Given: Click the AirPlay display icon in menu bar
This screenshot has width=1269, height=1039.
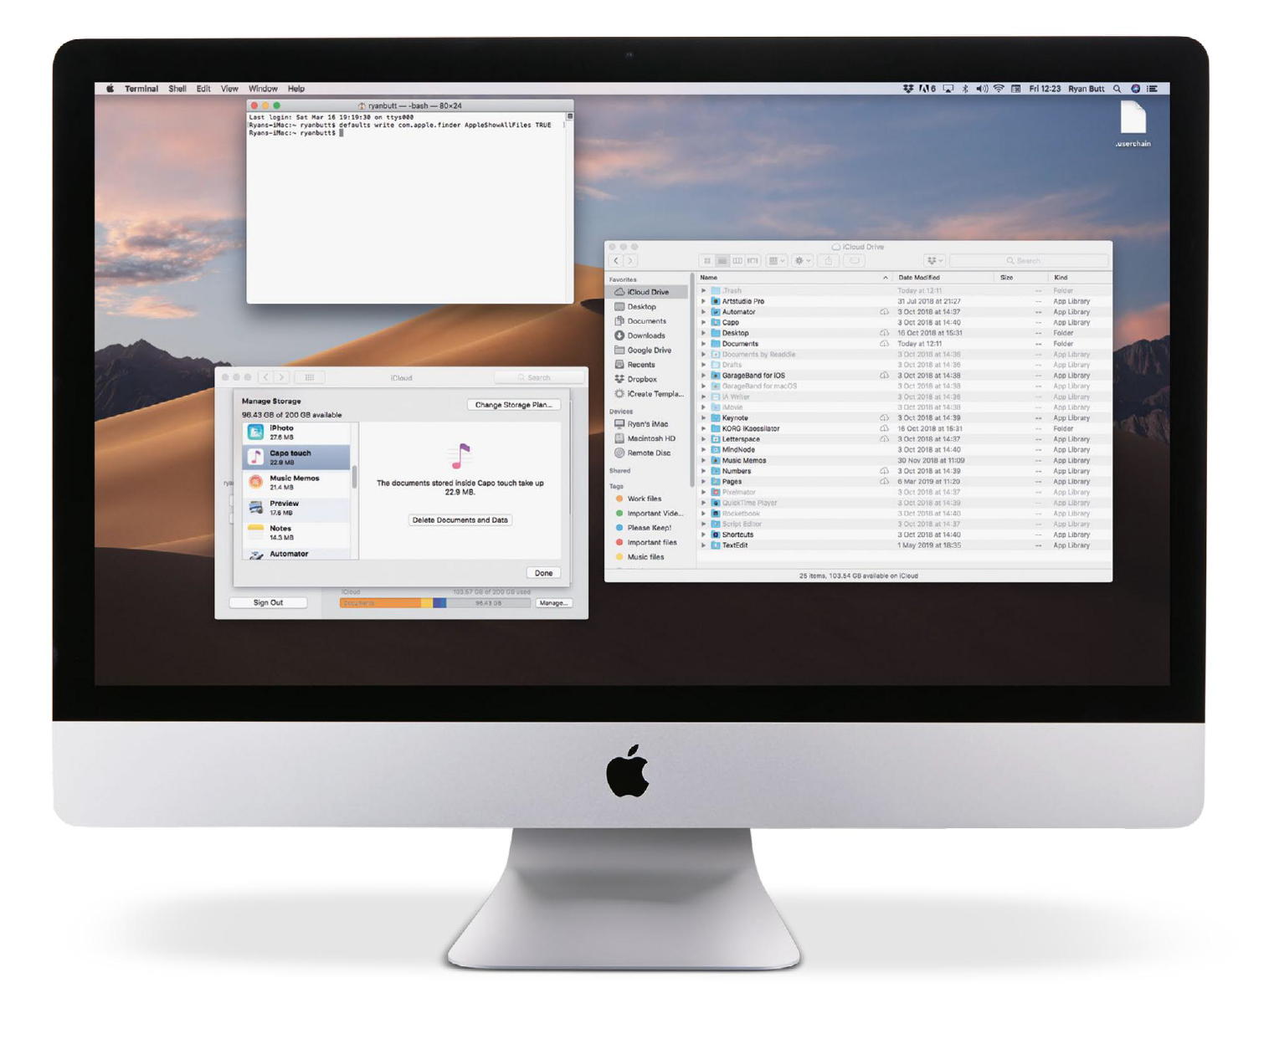Looking at the screenshot, I should (948, 89).
